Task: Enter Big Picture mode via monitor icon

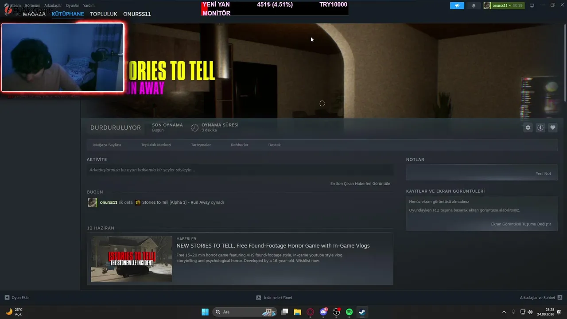Action: click(532, 5)
